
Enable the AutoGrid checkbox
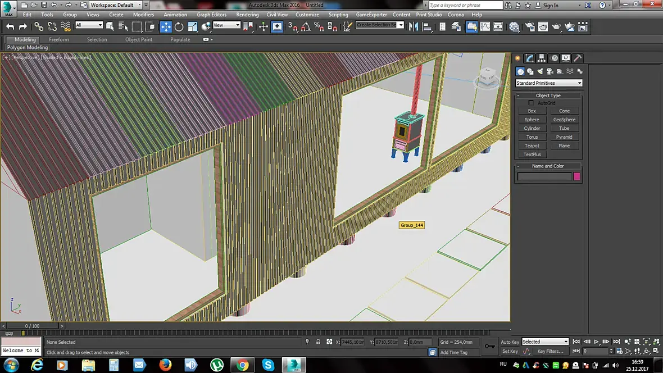tap(532, 103)
